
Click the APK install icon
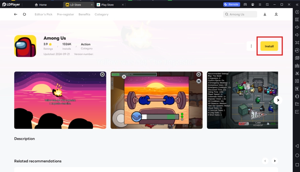tap(297, 66)
